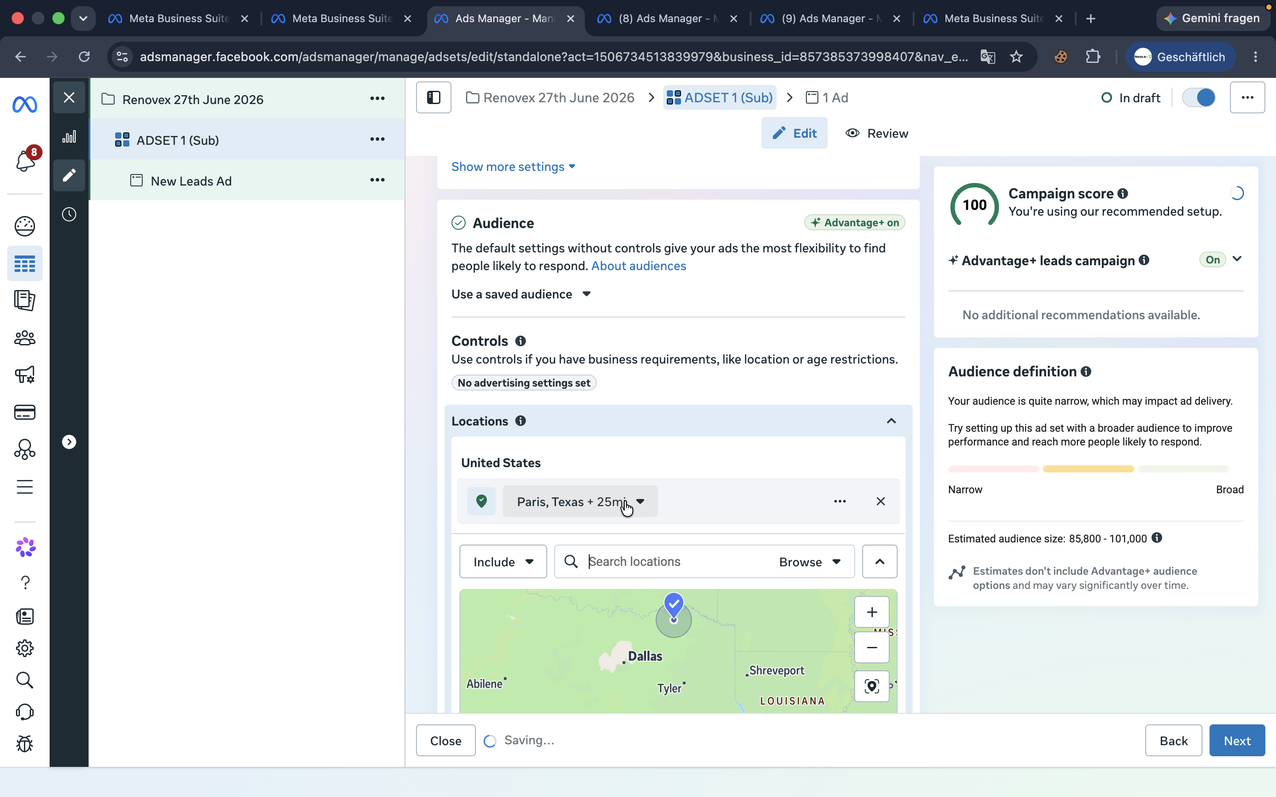The width and height of the screenshot is (1276, 797).
Task: Open the Browse locations dropdown
Action: pos(809,562)
